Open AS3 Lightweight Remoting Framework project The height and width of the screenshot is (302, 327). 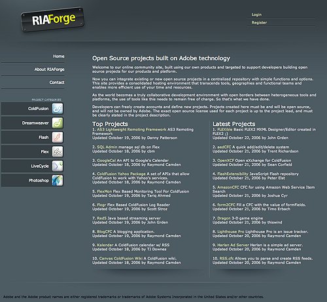tap(131, 130)
